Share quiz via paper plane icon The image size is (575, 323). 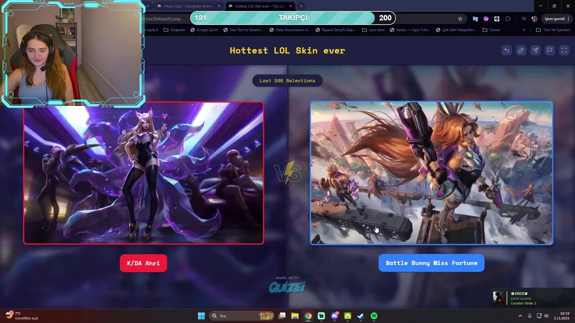tap(535, 50)
